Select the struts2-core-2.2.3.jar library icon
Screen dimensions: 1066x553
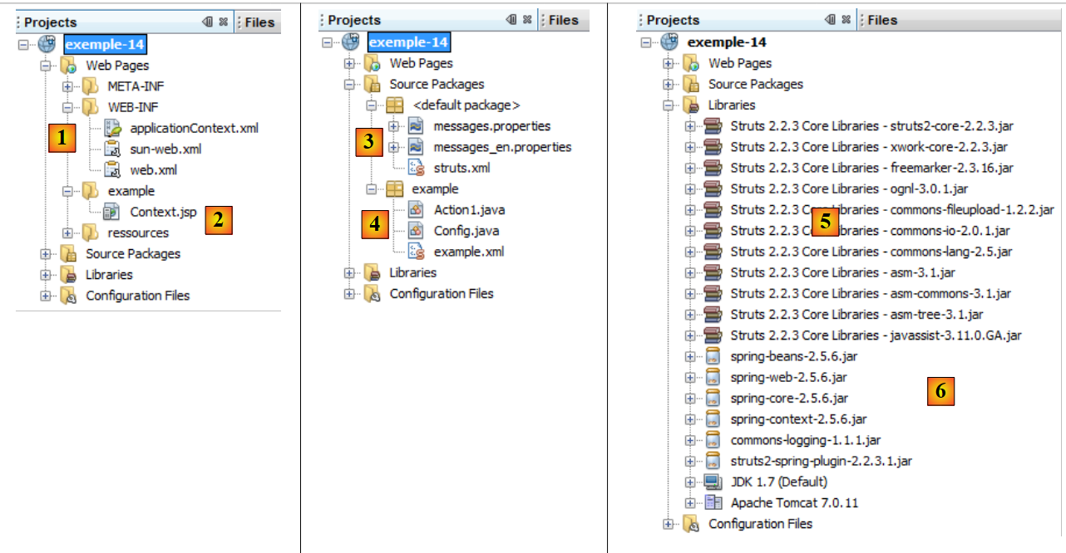pos(713,126)
